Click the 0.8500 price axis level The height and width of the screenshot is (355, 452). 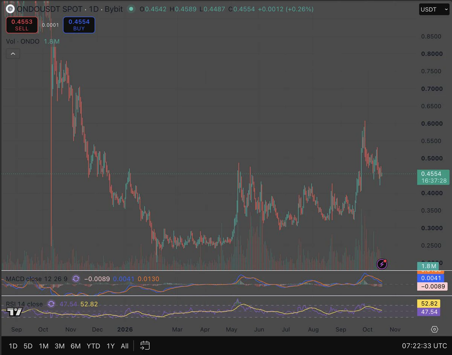click(432, 36)
